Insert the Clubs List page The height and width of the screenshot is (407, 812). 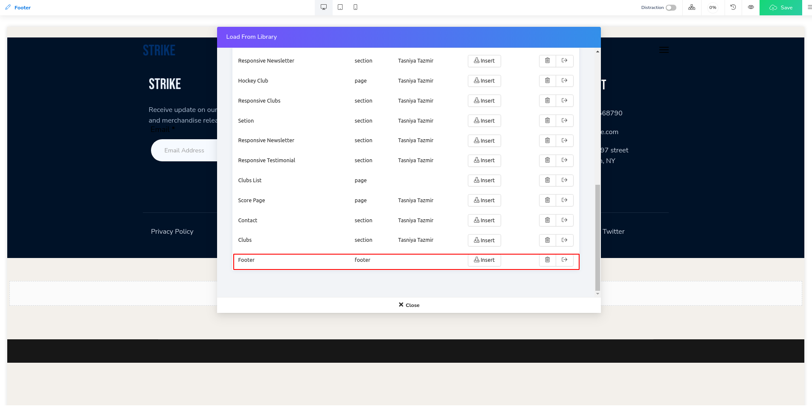tap(484, 181)
